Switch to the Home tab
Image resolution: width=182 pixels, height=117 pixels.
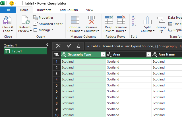pyautogui.click(x=24, y=10)
